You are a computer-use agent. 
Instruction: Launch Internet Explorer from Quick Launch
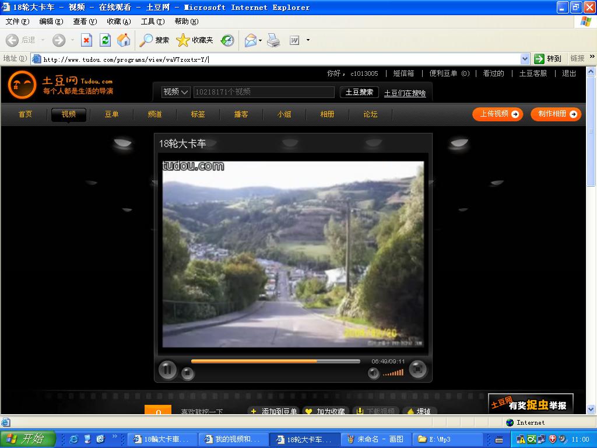pos(74,439)
